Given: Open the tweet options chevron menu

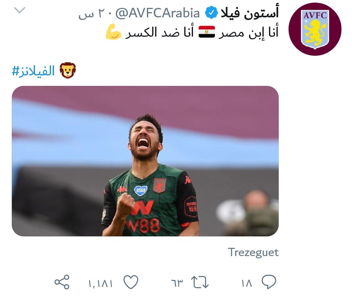Looking at the screenshot, I should [20, 10].
